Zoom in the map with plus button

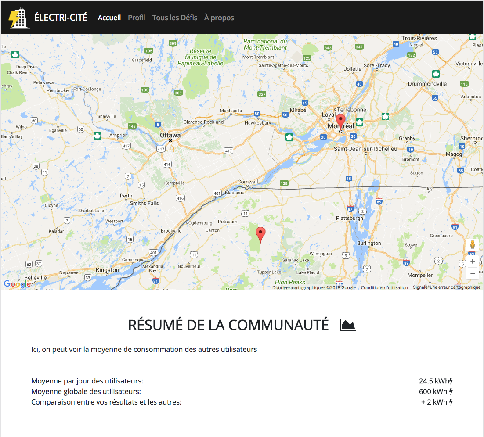[473, 261]
